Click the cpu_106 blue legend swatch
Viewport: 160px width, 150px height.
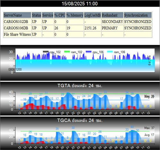pos(89,52)
